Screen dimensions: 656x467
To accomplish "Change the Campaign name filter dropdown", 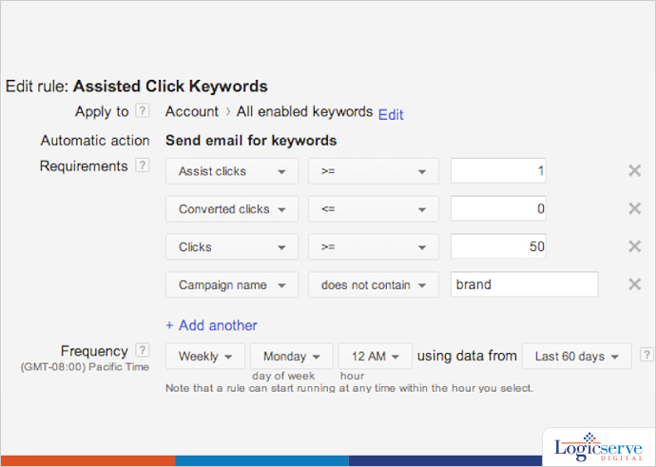I will point(232,284).
